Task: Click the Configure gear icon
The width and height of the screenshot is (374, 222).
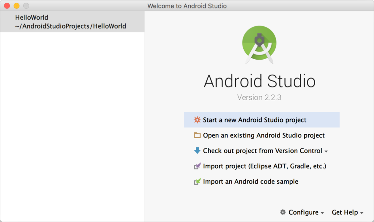Action: click(283, 212)
